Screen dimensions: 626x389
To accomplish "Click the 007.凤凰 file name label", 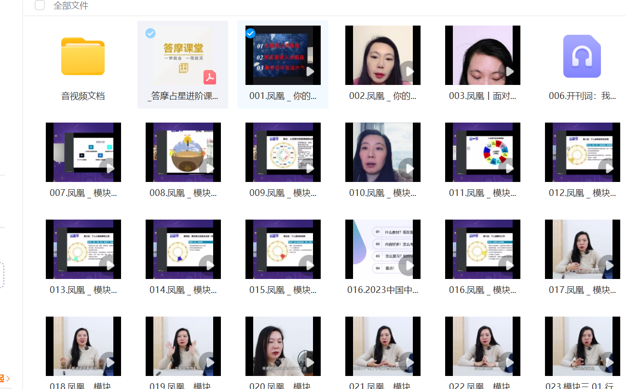I will click(x=83, y=193).
